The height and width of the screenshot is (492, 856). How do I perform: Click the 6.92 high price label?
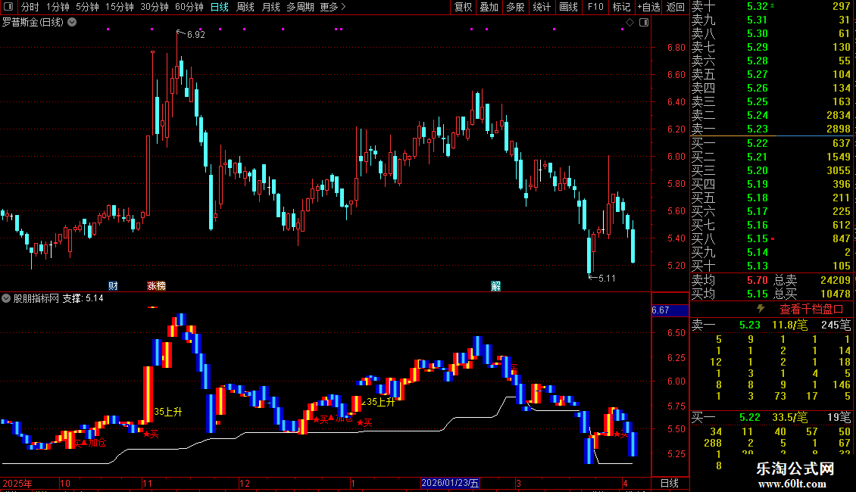point(196,34)
